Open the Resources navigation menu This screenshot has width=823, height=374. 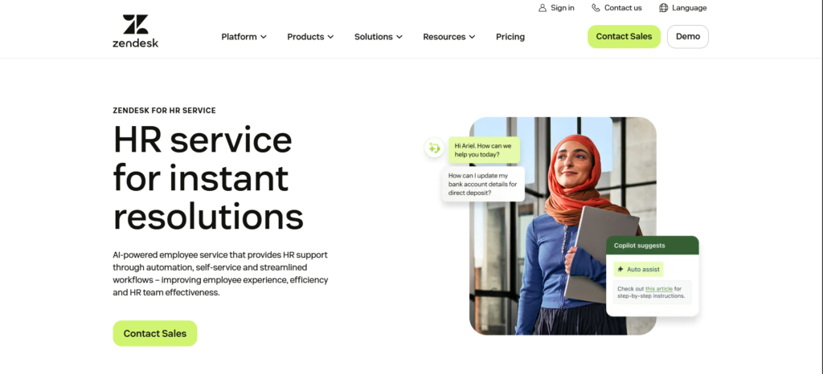pos(449,37)
